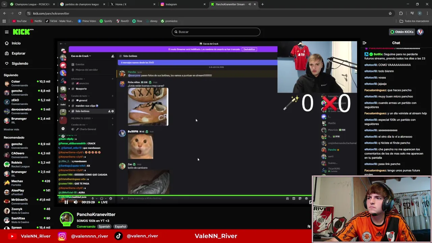
Task: Bookmark this page with star icon
Action: tap(390, 13)
